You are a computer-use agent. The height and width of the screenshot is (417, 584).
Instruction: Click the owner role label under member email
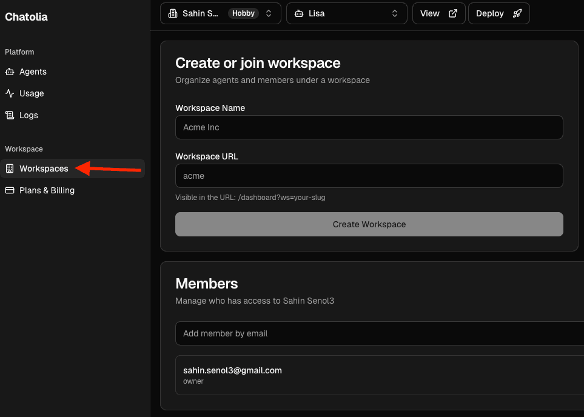pos(193,381)
